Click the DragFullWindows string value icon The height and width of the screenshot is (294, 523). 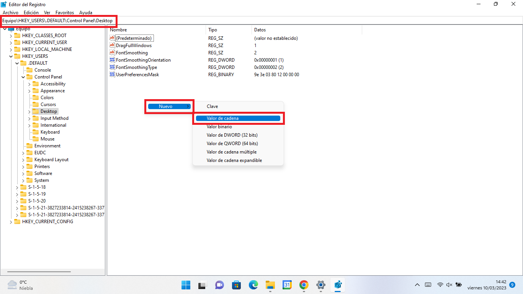pyautogui.click(x=112, y=45)
